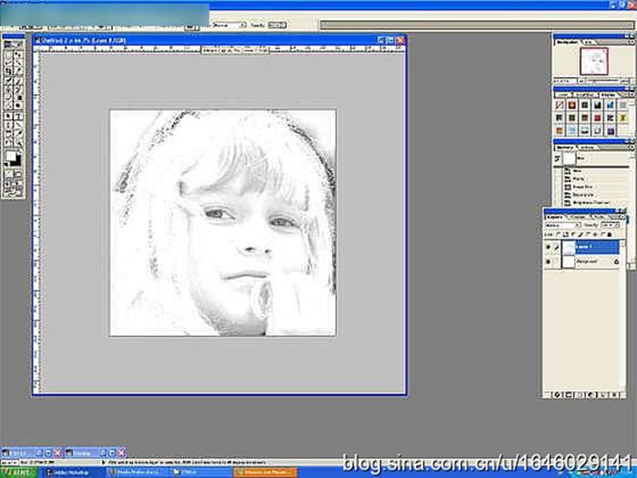This screenshot has height=478, width=637.
Task: Apply the No Style swatch with red slash
Action: [560, 105]
